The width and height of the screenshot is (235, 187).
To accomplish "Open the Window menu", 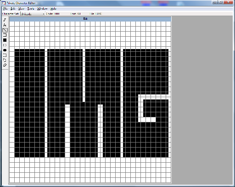I will 42,9.
